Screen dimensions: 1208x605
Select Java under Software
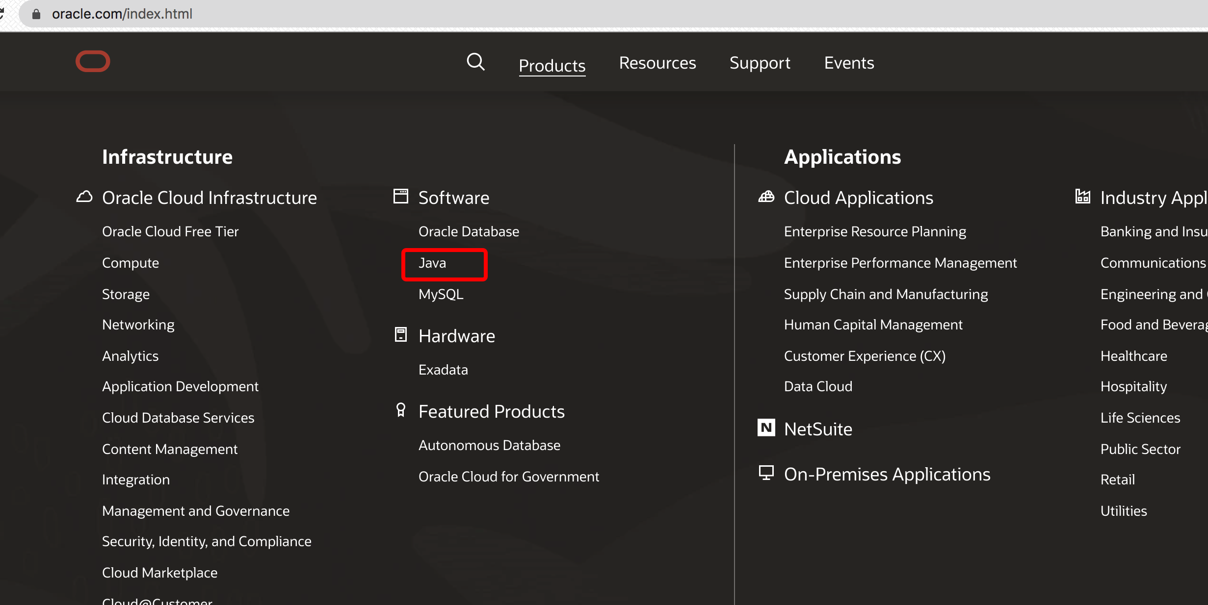432,263
